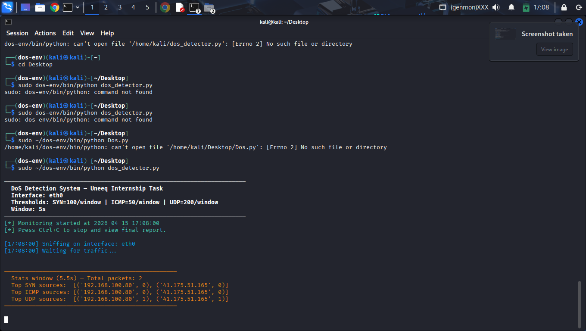Open the Kali applications menu
Image resolution: width=586 pixels, height=331 pixels.
coord(8,7)
